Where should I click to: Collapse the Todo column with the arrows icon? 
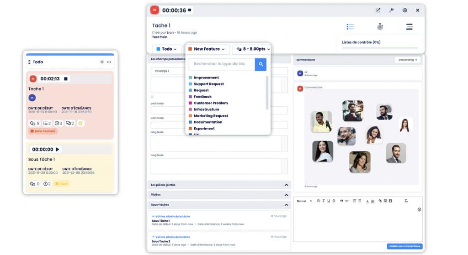29,62
